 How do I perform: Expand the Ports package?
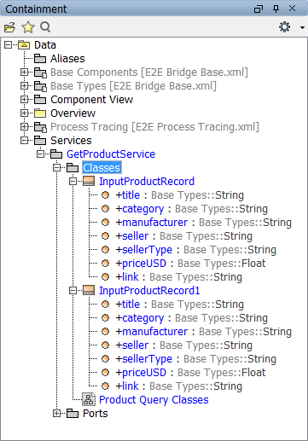(x=57, y=413)
